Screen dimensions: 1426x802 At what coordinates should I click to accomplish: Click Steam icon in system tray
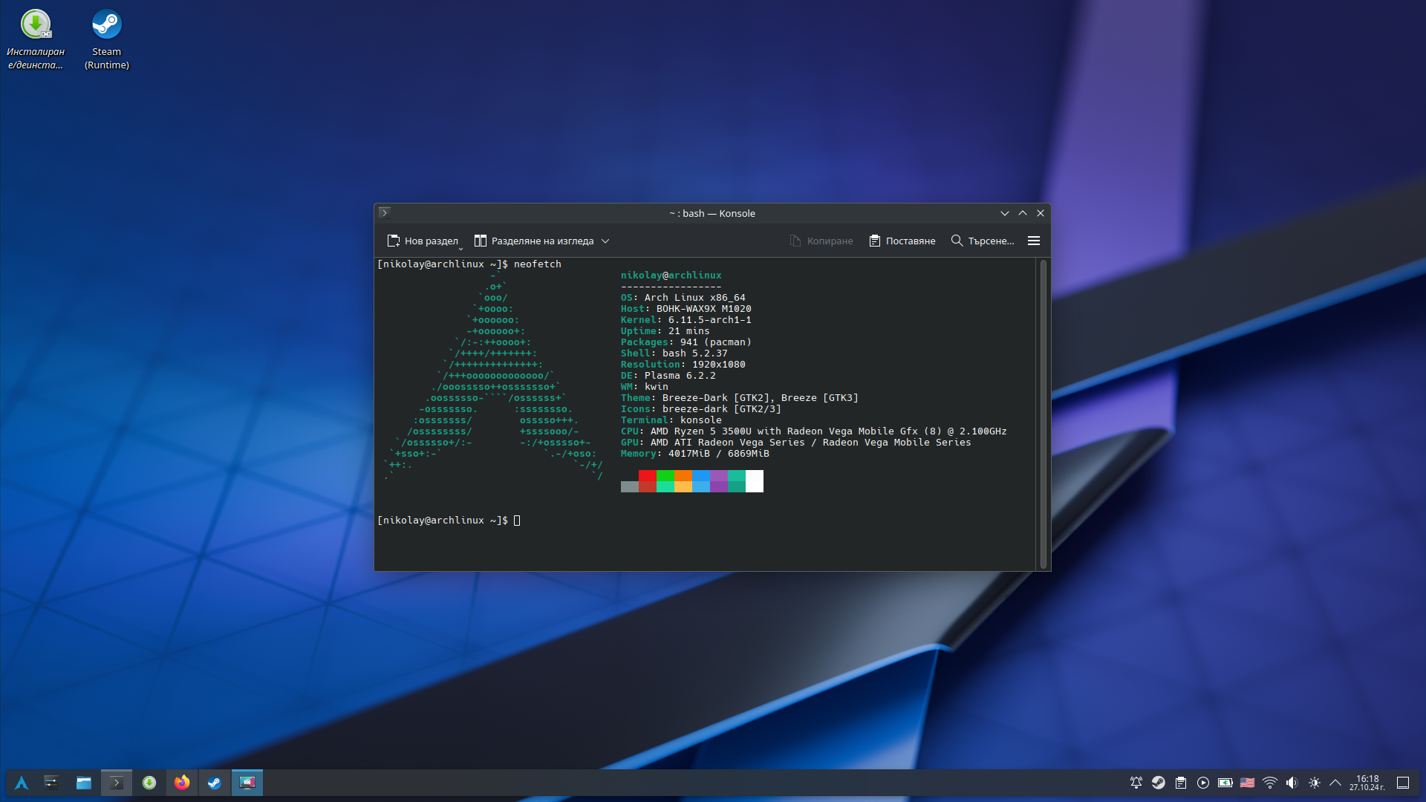click(x=1159, y=783)
